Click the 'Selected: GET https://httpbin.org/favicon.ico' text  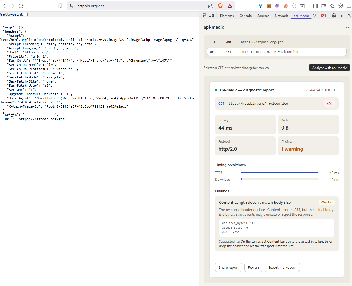pyautogui.click(x=236, y=68)
